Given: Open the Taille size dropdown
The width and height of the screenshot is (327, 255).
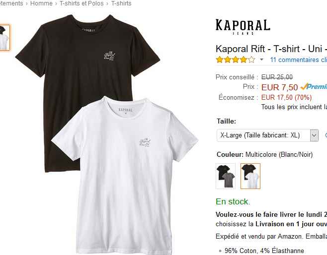Looking at the screenshot, I should 267,135.
